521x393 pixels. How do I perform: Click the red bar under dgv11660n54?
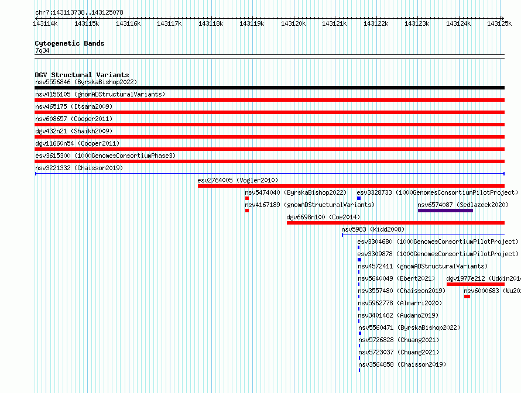coord(269,149)
